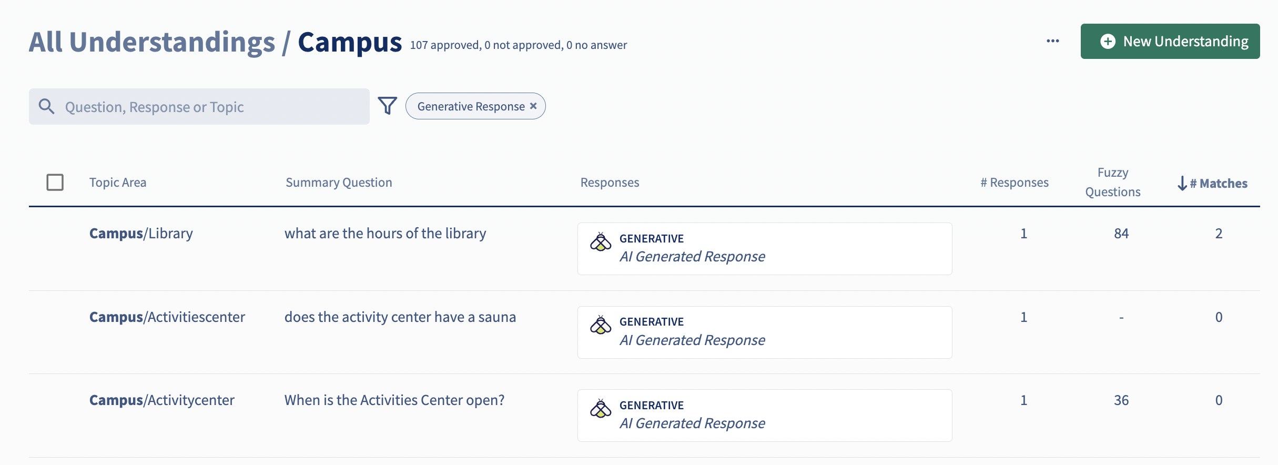Open Campus/Library topic area
The width and height of the screenshot is (1278, 465).
[141, 233]
